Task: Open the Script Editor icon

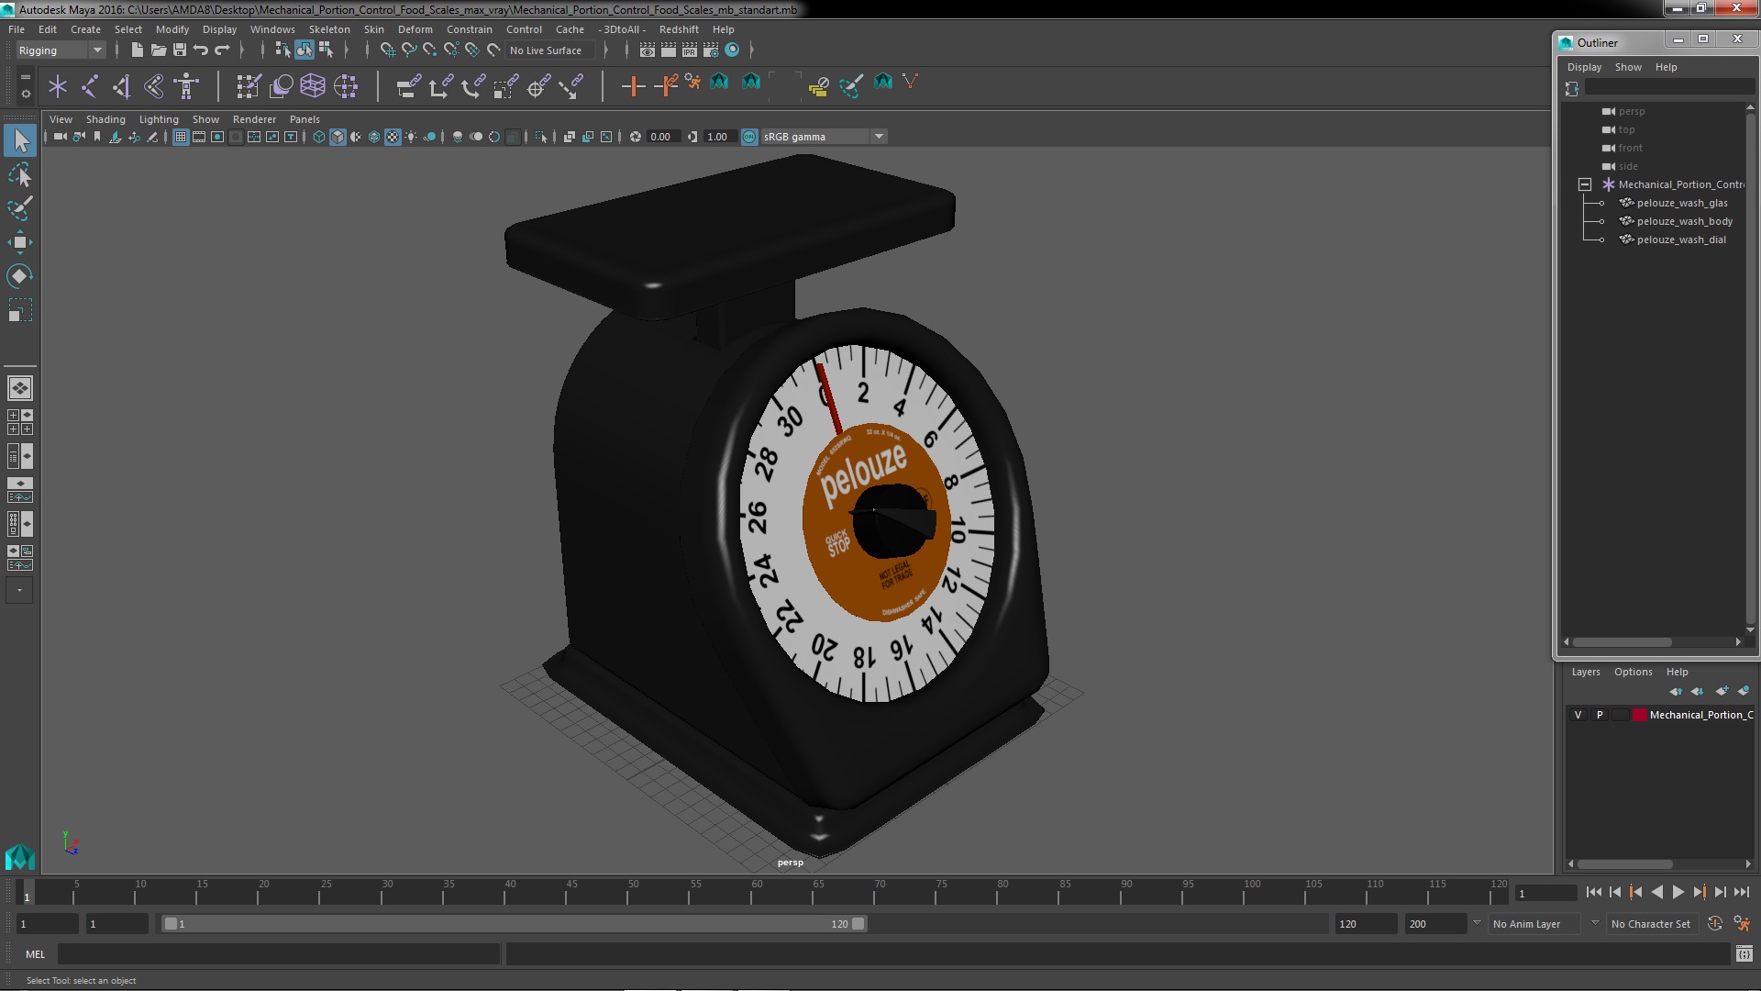Action: click(x=1744, y=954)
